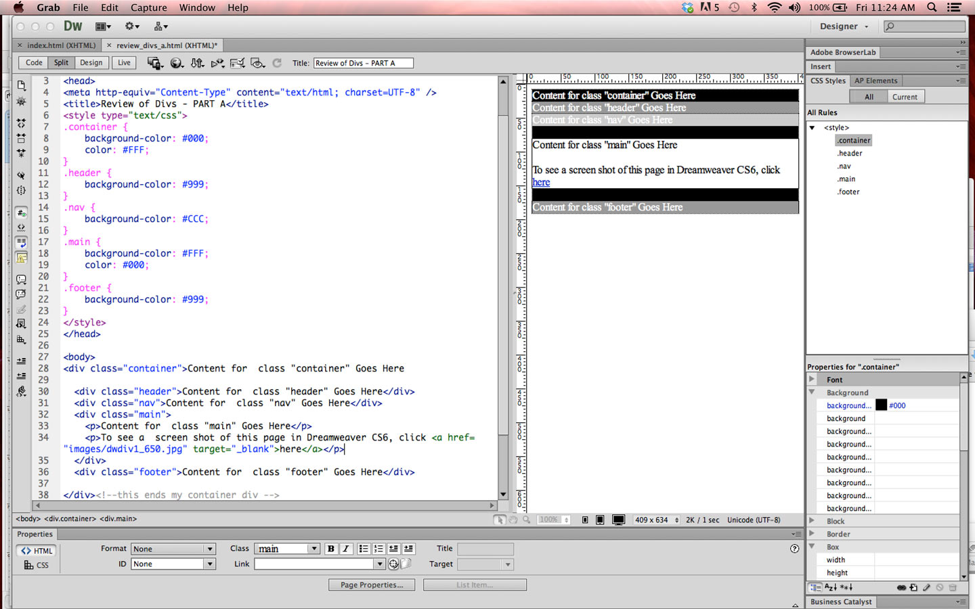Open the Designer workspace switcher
This screenshot has width=975, height=609.
pyautogui.click(x=844, y=26)
